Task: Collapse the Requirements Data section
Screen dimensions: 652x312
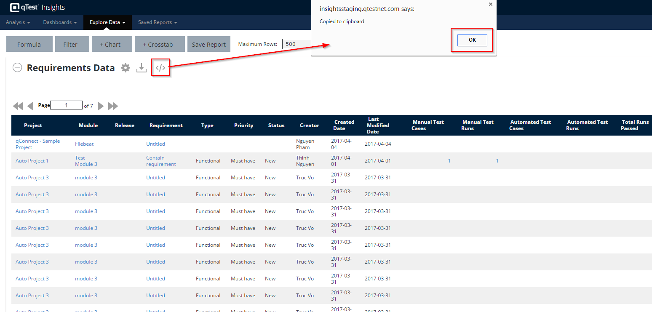Action: 17,68
